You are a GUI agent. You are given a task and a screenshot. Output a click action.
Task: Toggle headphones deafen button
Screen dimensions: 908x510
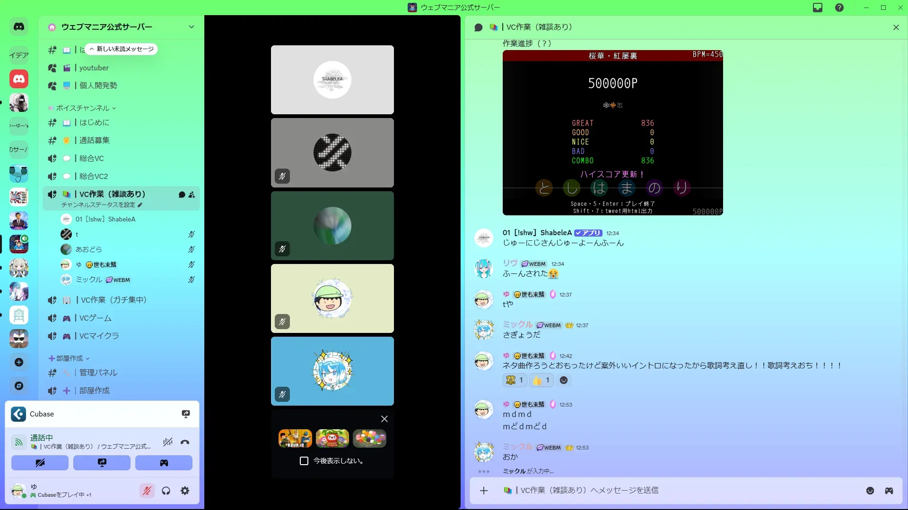tap(166, 491)
